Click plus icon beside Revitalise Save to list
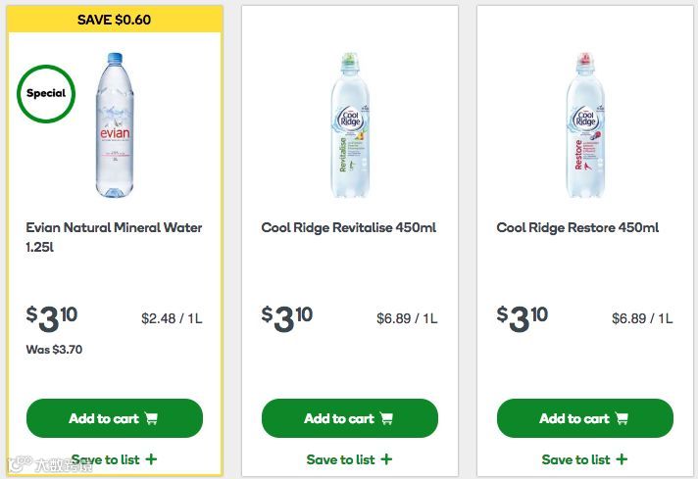 [x=386, y=459]
